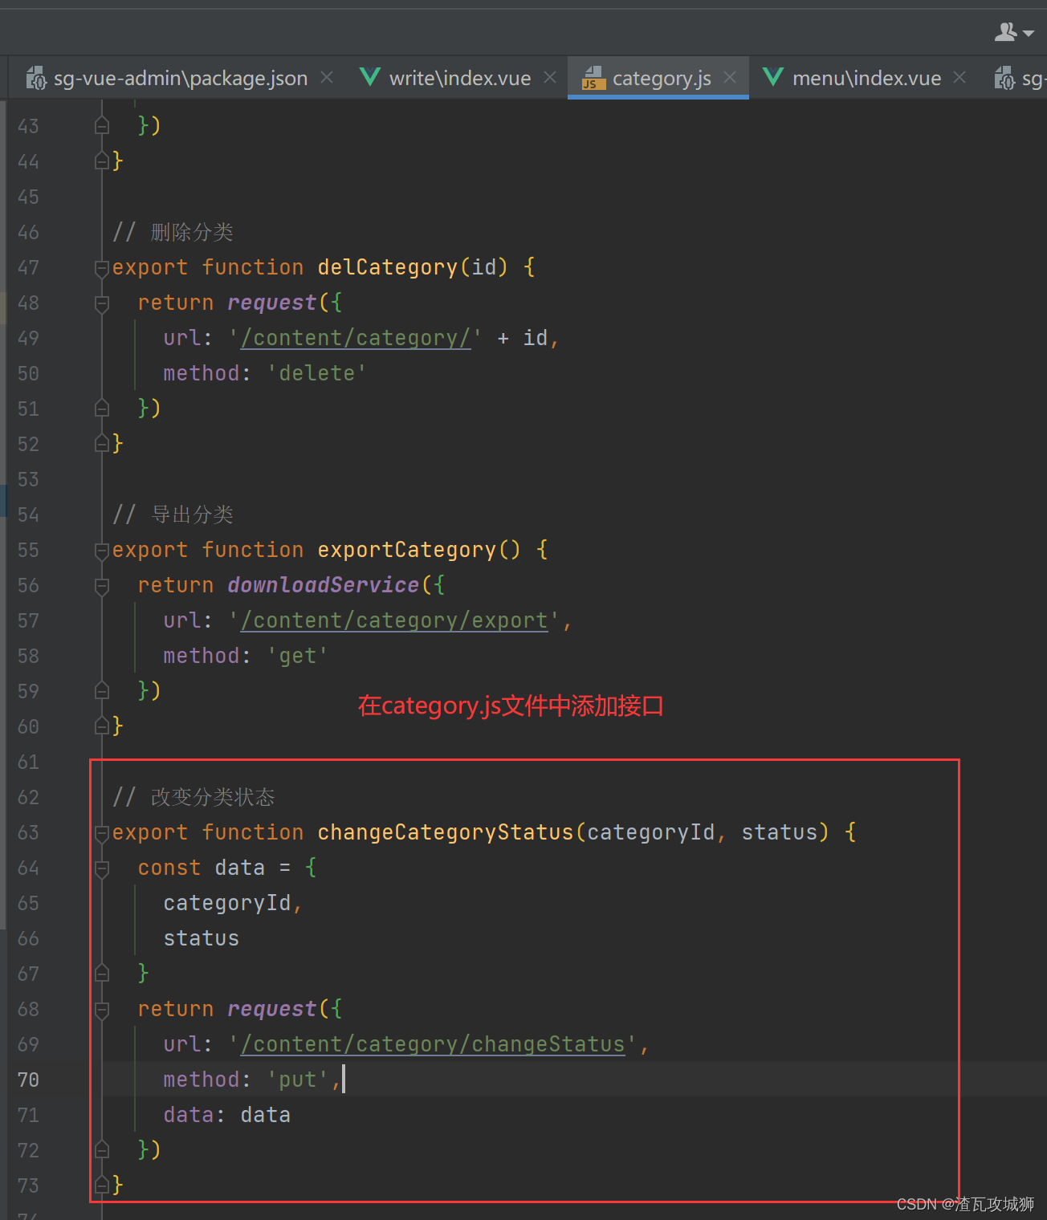Click 'const data = {' on line 64
This screenshot has width=1047, height=1220.
click(227, 868)
